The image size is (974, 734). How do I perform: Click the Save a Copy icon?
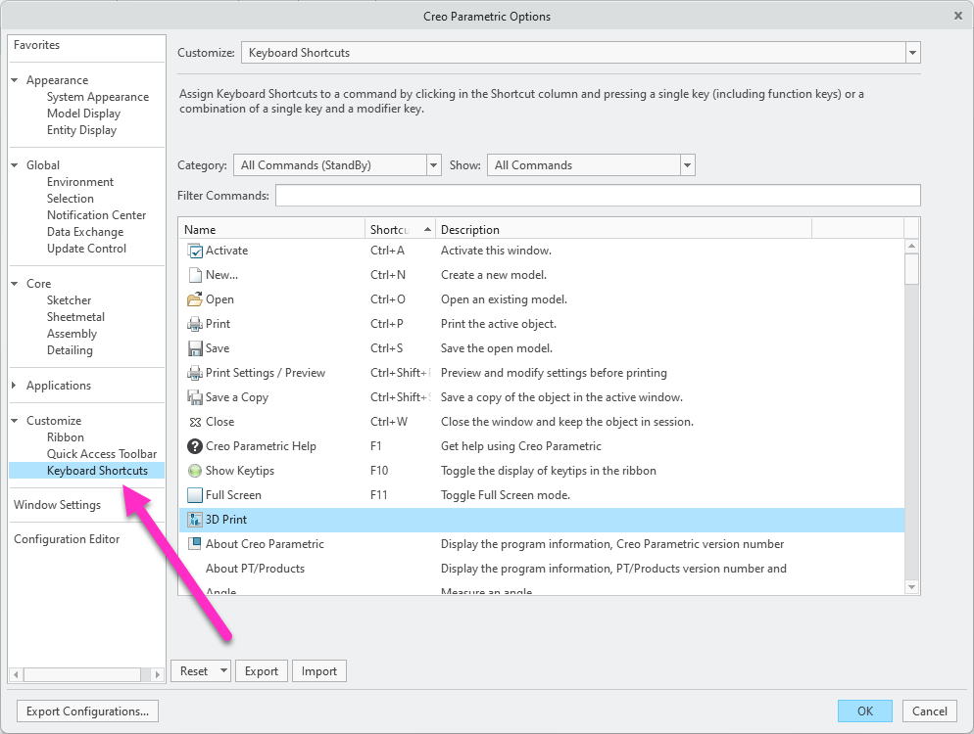point(194,397)
